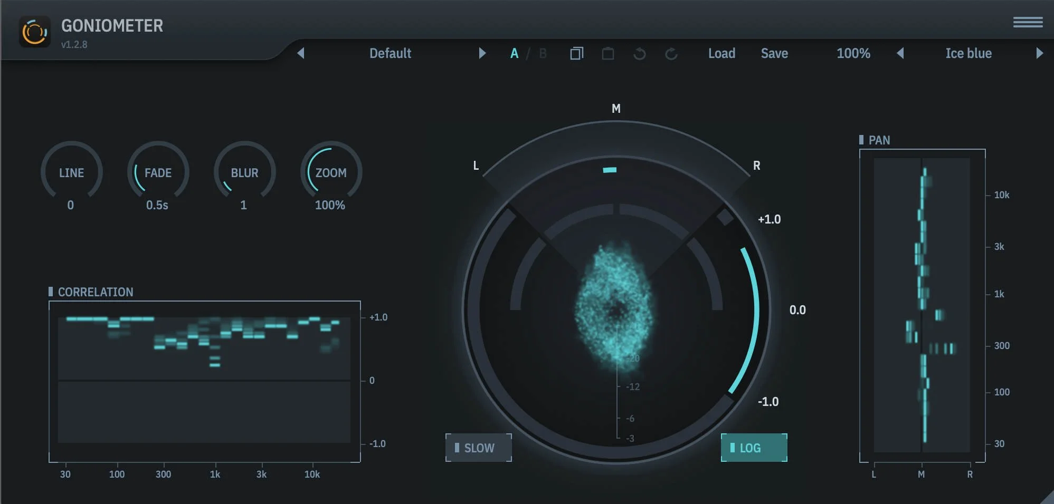Switch to preset slot B

[x=543, y=53]
